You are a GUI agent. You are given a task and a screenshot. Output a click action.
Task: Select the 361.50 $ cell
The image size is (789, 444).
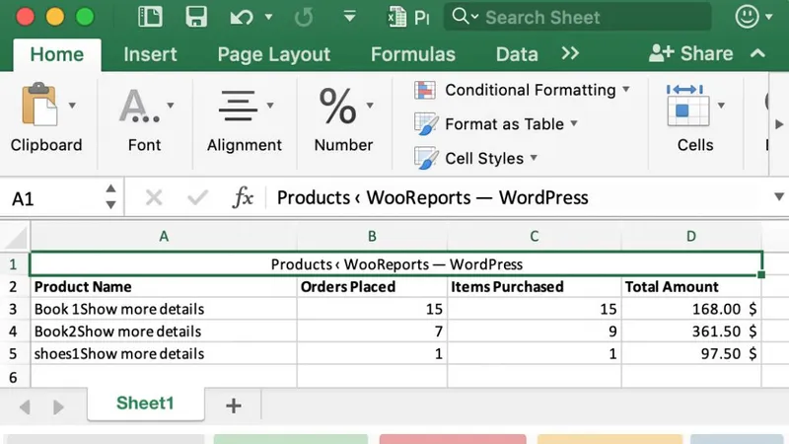691,332
